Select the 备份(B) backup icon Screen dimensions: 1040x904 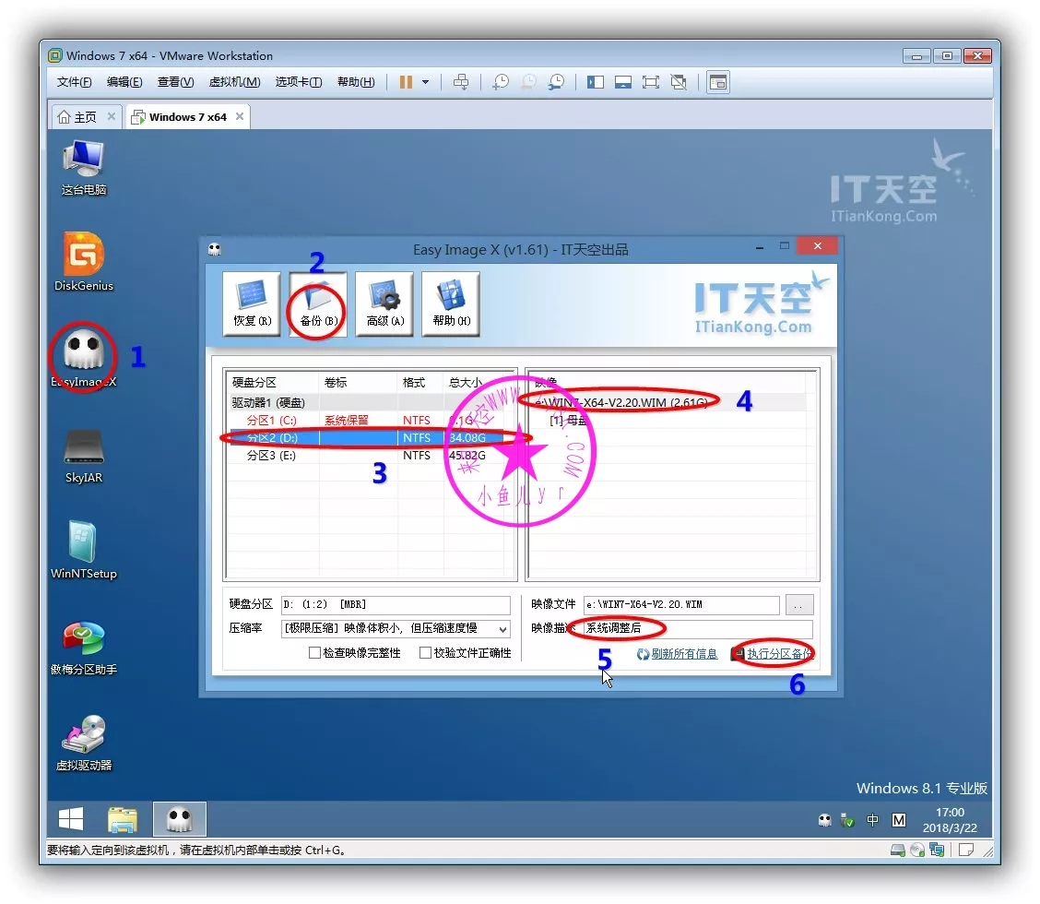pos(318,303)
